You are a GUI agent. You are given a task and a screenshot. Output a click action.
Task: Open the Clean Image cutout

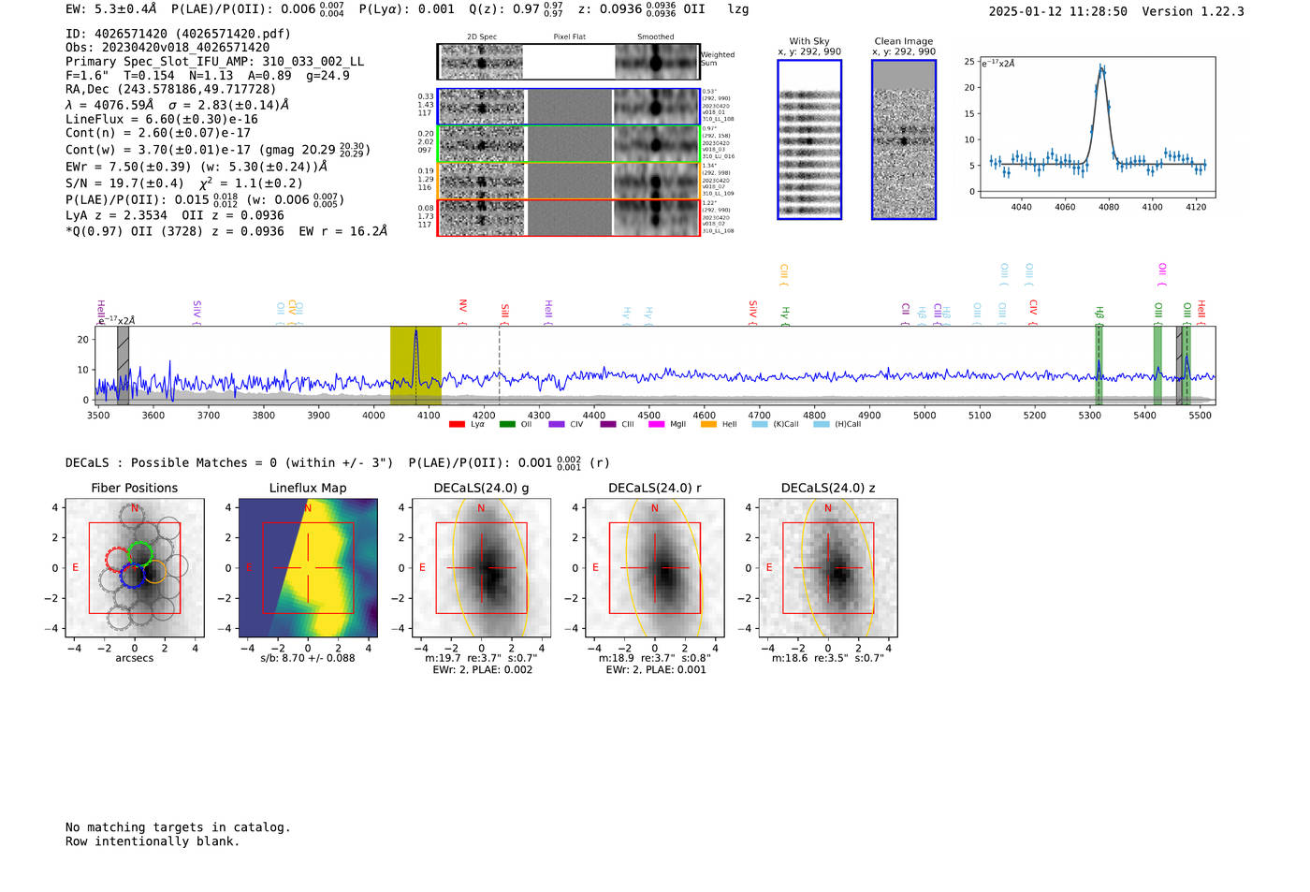click(904, 139)
